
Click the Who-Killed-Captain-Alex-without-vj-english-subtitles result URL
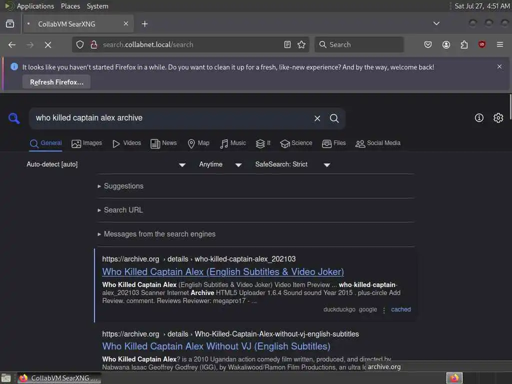[230, 334]
